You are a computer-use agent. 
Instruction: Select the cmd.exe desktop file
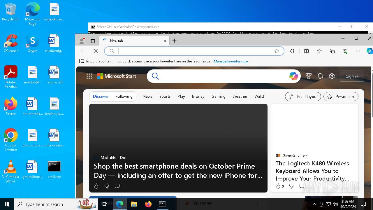[x=54, y=170]
